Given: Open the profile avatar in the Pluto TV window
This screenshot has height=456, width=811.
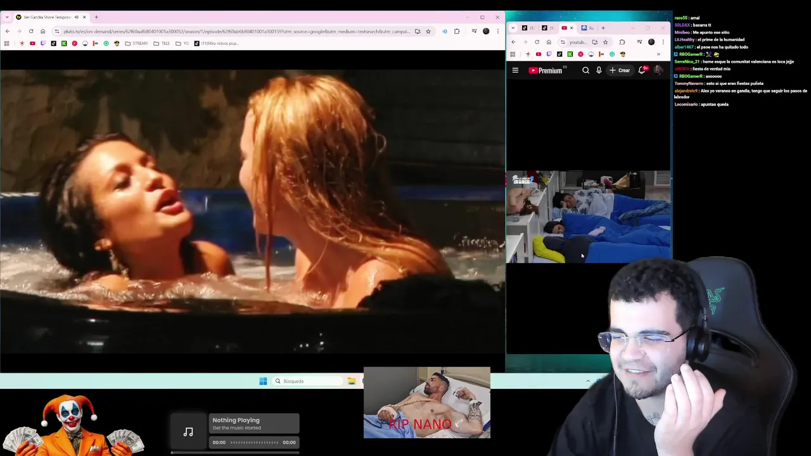Looking at the screenshot, I should pyautogui.click(x=486, y=31).
